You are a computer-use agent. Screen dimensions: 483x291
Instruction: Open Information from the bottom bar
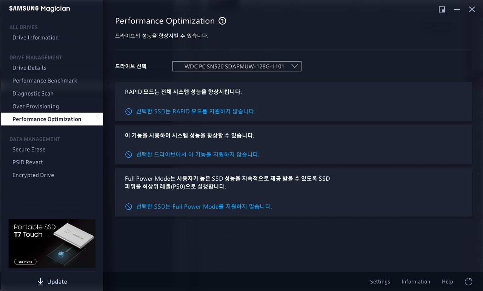click(x=416, y=282)
